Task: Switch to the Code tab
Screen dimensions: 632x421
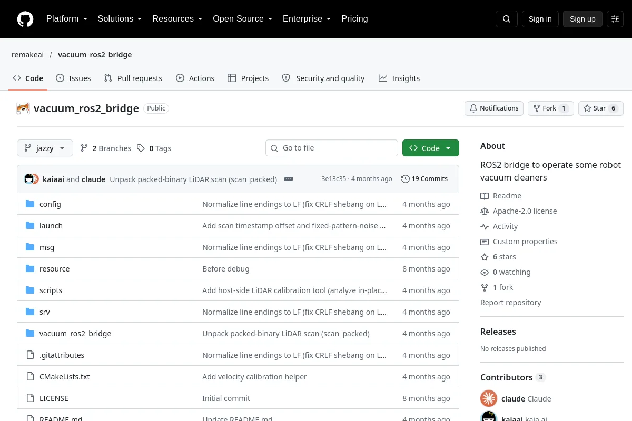Action: (28, 78)
